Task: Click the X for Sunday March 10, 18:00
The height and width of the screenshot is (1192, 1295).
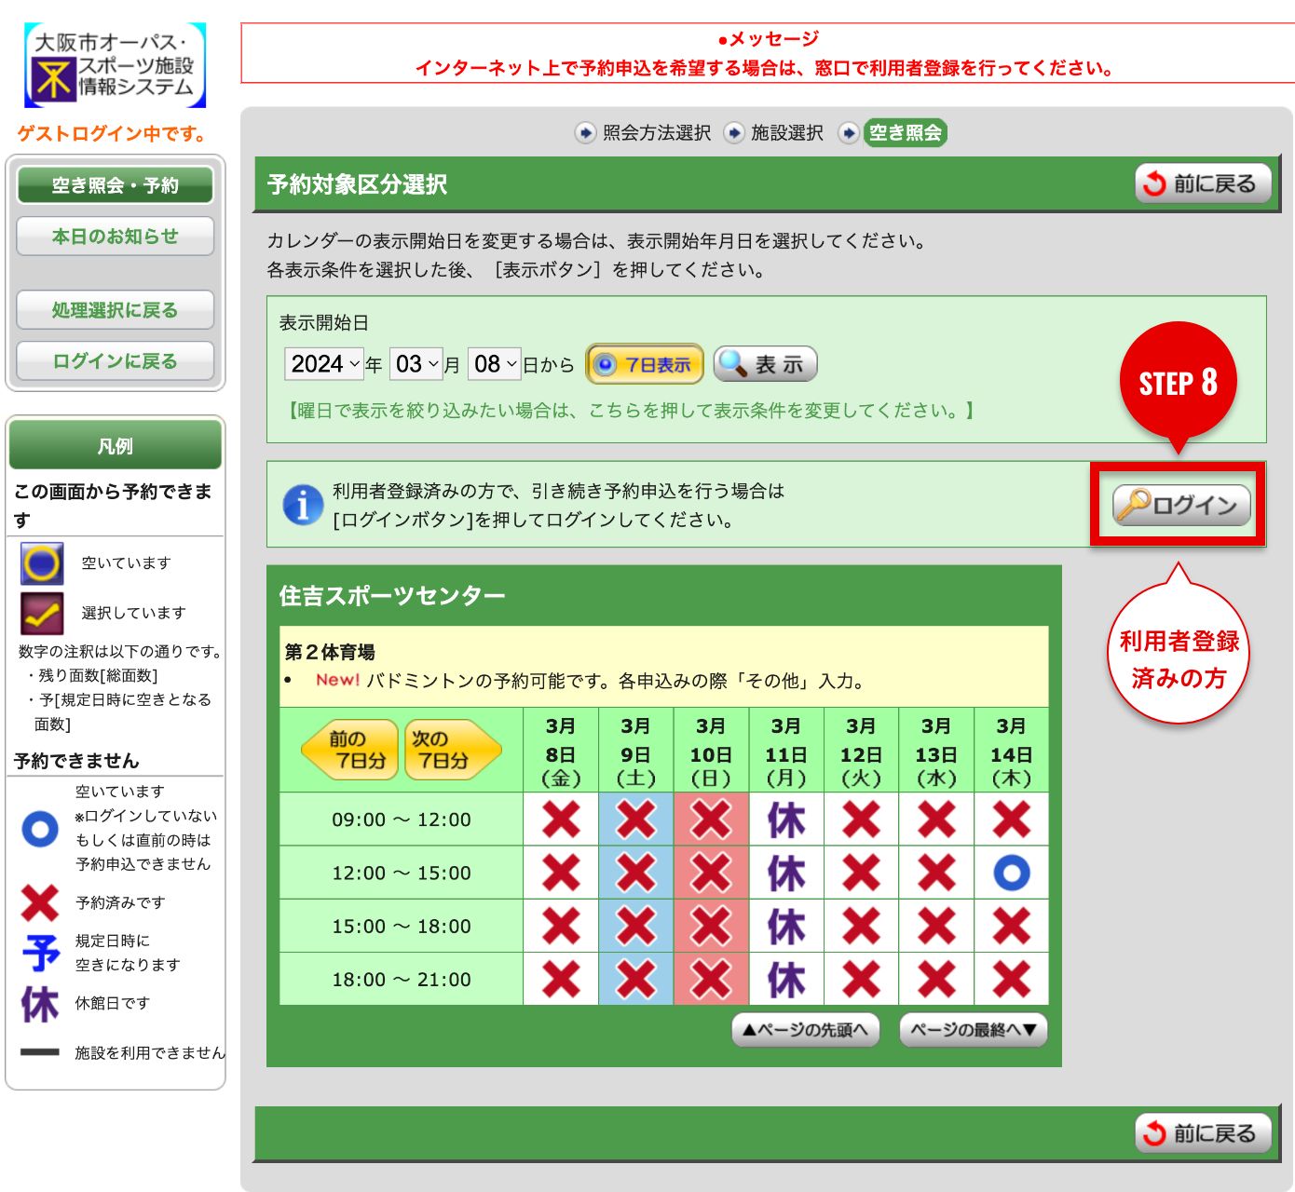Action: [711, 979]
